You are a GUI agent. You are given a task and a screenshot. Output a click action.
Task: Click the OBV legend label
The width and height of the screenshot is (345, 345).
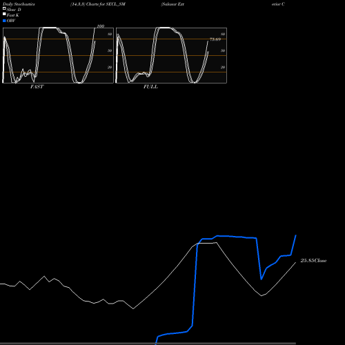(x=11, y=21)
